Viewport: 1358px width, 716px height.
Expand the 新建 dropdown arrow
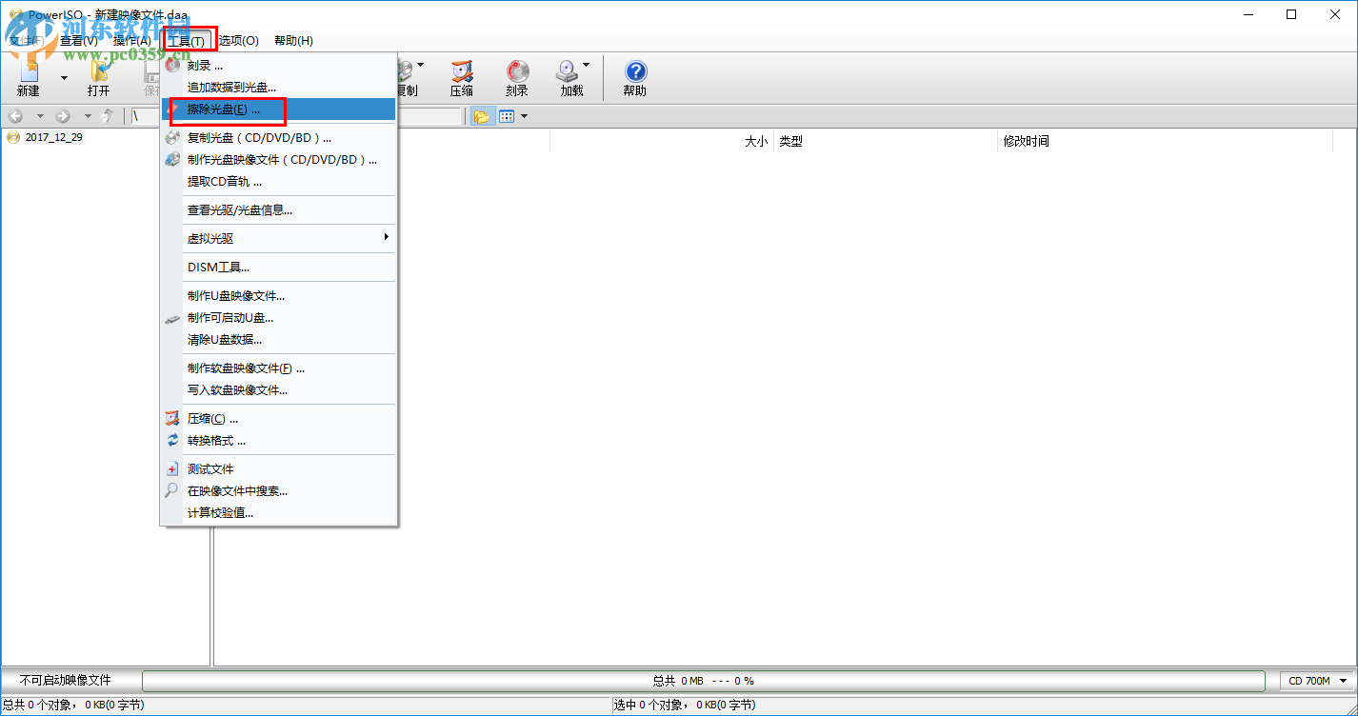click(x=64, y=77)
